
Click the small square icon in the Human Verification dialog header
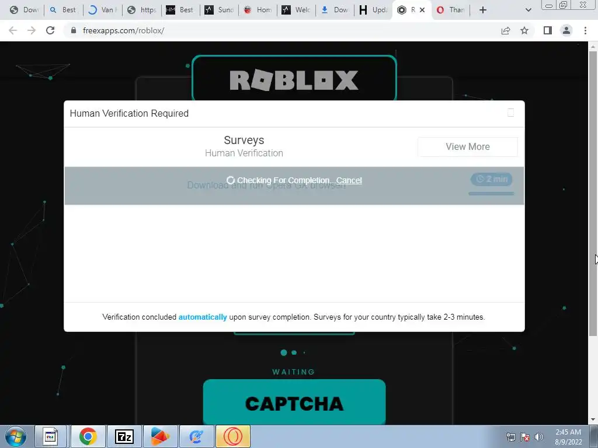pos(510,113)
